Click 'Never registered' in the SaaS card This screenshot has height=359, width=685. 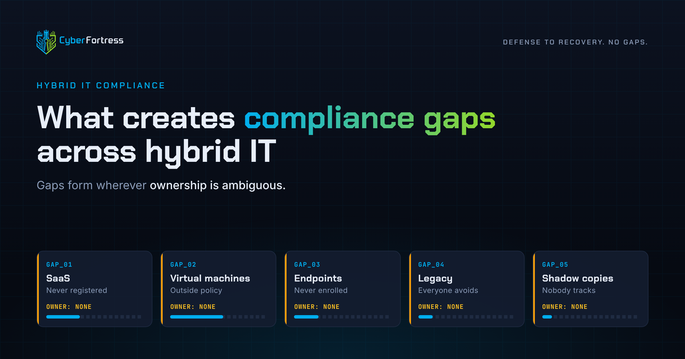tap(76, 290)
